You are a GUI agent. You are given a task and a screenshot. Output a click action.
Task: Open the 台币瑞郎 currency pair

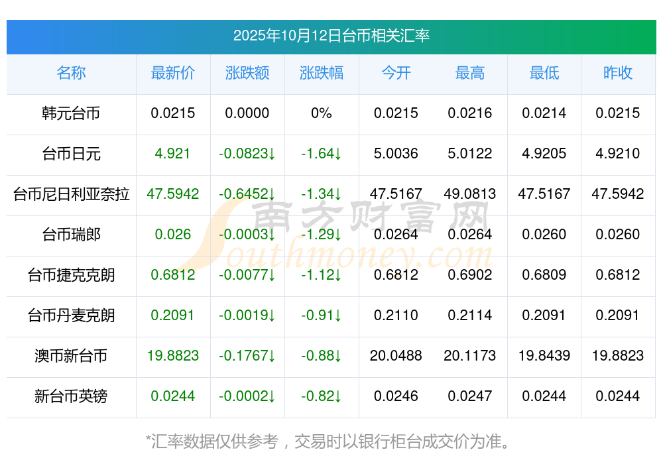[x=71, y=235]
